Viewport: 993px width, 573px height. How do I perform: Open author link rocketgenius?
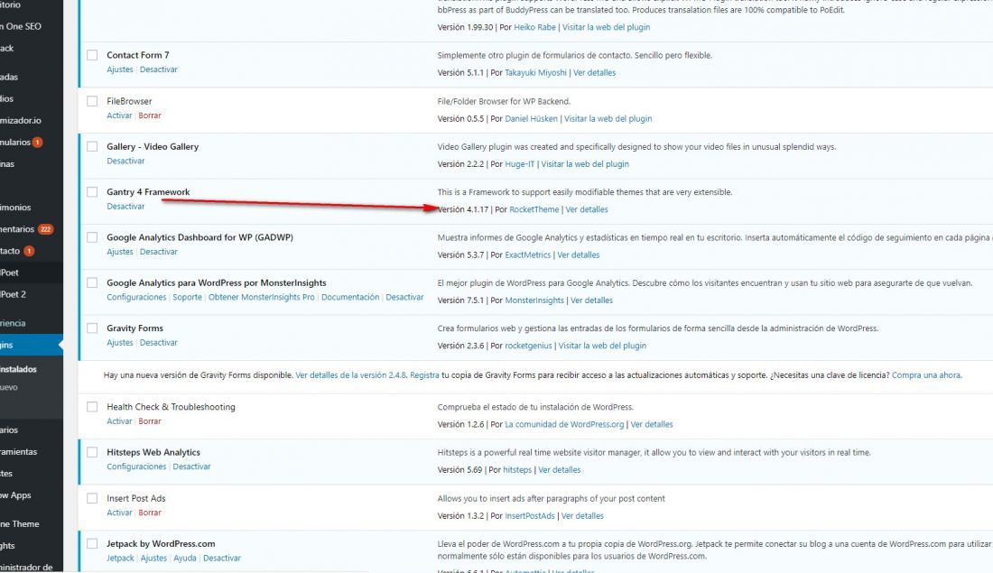[528, 346]
